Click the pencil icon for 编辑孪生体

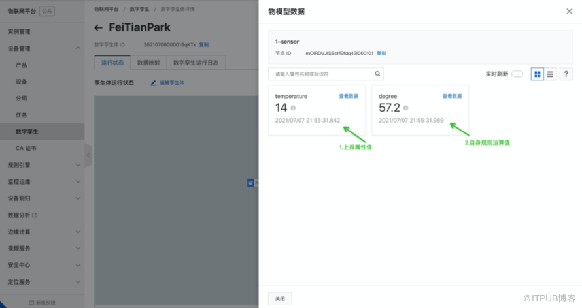coord(154,84)
